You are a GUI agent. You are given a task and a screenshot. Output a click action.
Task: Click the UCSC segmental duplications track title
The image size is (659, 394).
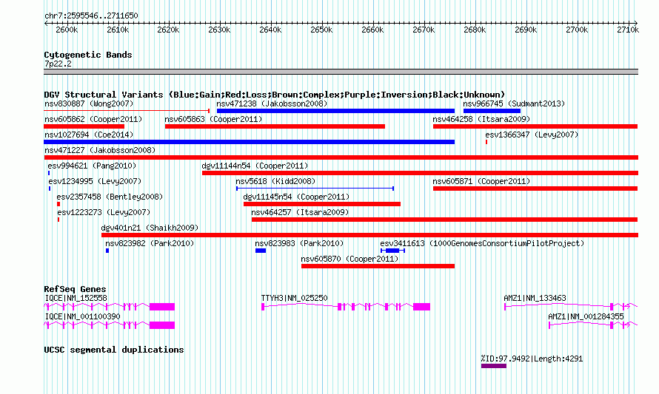pos(114,350)
